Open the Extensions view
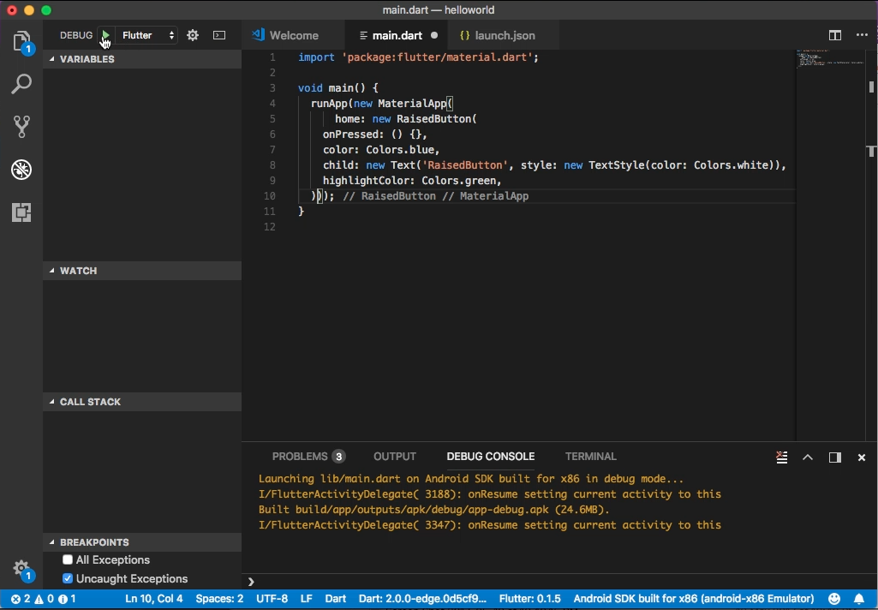Viewport: 878px width, 610px height. pyautogui.click(x=21, y=212)
